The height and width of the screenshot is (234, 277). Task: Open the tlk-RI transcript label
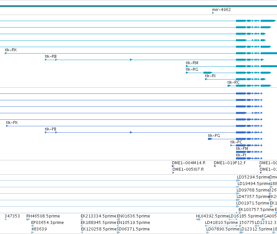[210, 76]
